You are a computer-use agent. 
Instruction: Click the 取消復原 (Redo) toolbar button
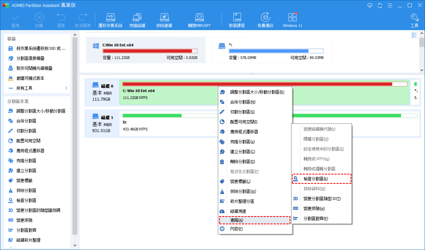coord(83,21)
